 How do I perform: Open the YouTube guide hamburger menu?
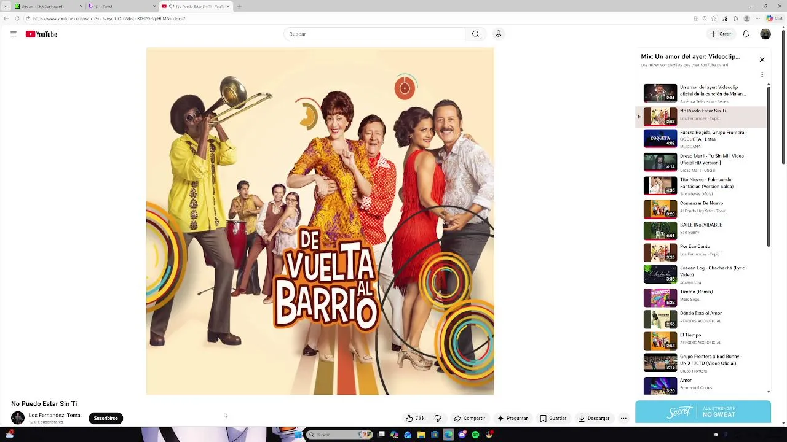(x=14, y=34)
